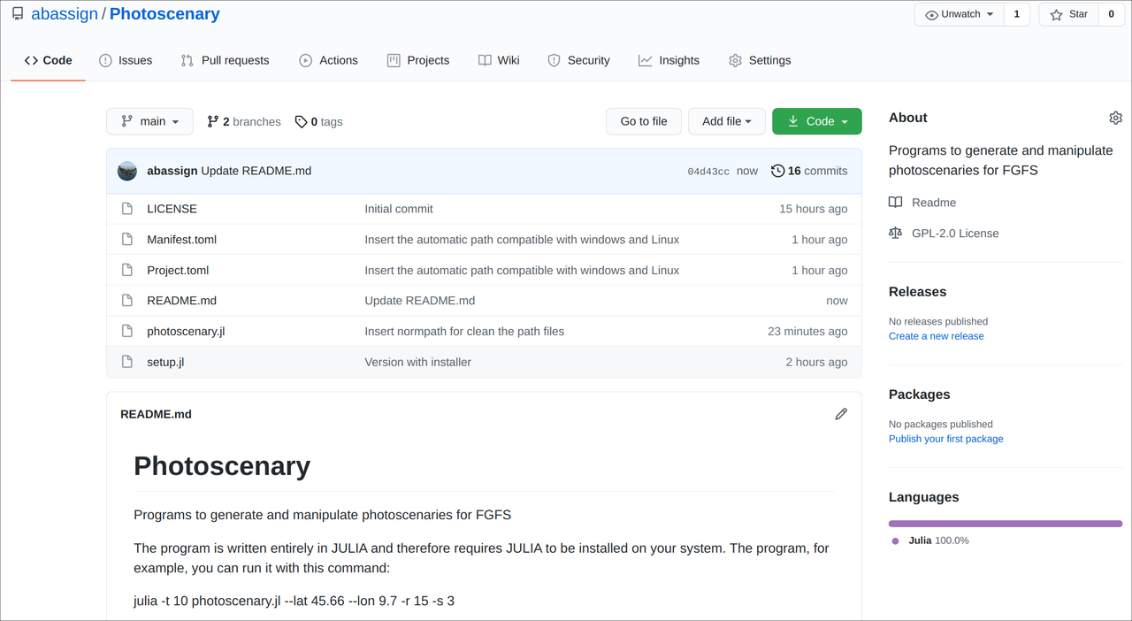Open the Project.toml file

click(x=178, y=270)
